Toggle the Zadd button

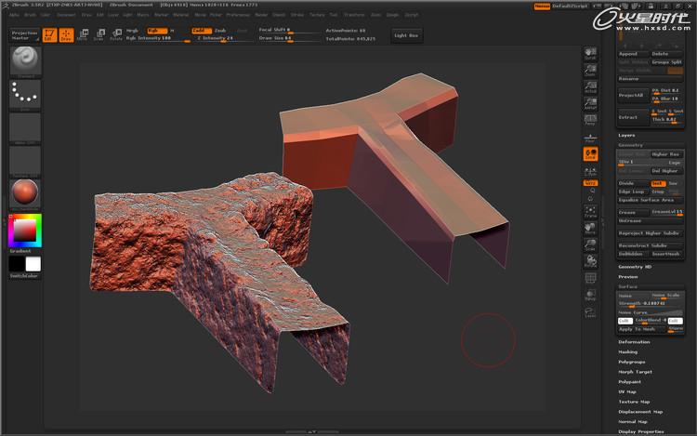[201, 31]
